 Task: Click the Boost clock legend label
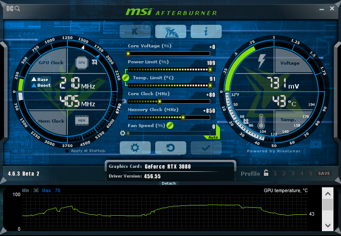[41, 85]
